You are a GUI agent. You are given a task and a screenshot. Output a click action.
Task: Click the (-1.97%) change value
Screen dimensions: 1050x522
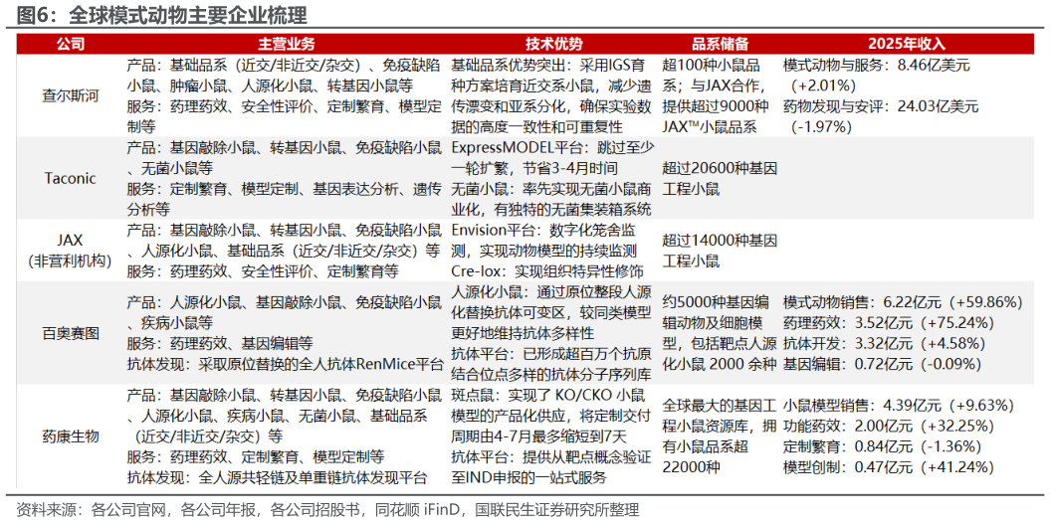822,126
